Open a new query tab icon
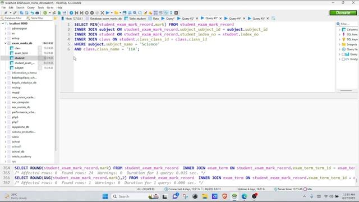 coord(273,19)
